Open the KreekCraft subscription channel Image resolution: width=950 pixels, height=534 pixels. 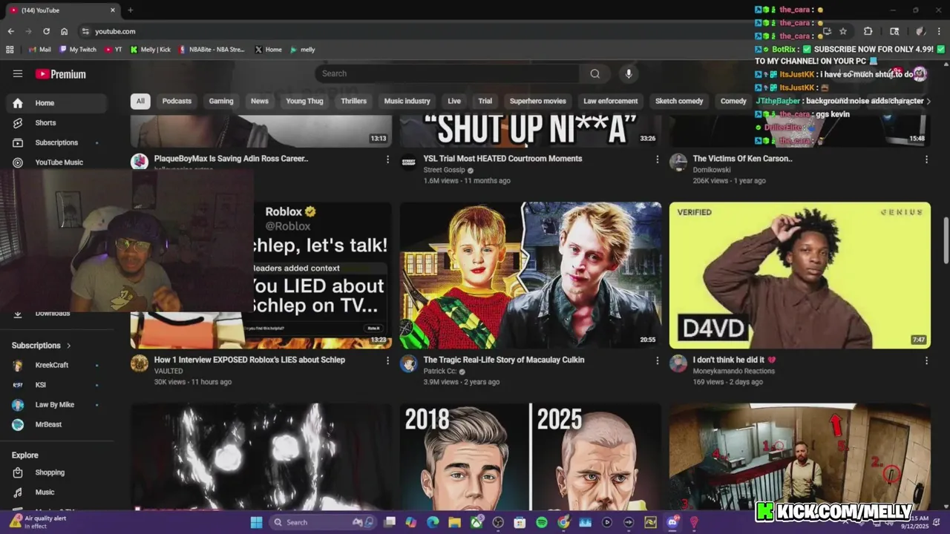[58, 365]
